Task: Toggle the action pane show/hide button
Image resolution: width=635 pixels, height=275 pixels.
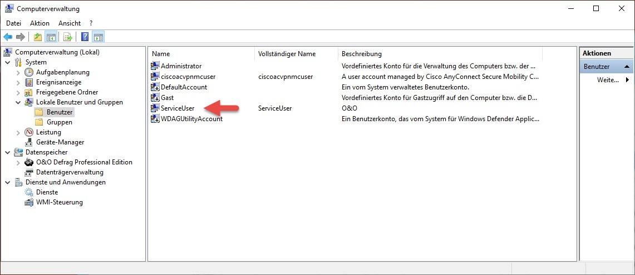Action: point(99,37)
